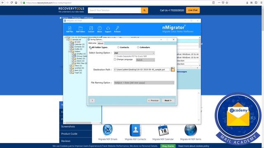Toggle the Trash folder checkbox
Screen dimensions: 264x148
pyautogui.click(x=71, y=73)
